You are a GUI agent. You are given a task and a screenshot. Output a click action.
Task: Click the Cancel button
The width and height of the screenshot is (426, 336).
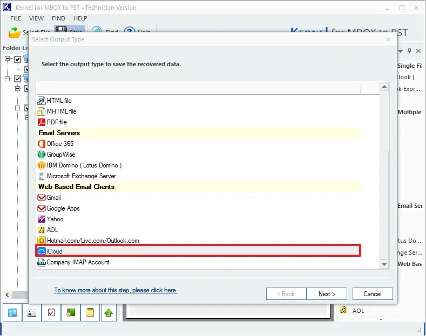373,293
